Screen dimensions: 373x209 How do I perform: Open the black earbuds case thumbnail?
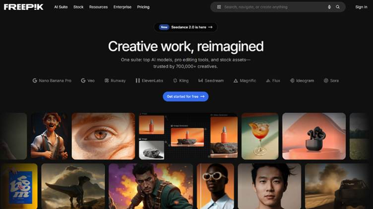pos(314,136)
